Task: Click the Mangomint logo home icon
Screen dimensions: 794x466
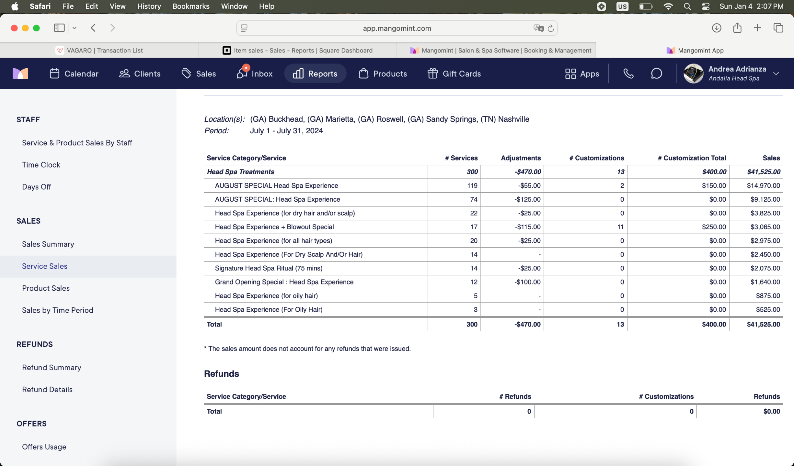Action: 20,74
